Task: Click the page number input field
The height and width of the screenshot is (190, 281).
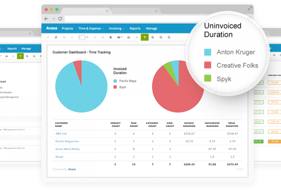Action: (81, 37)
